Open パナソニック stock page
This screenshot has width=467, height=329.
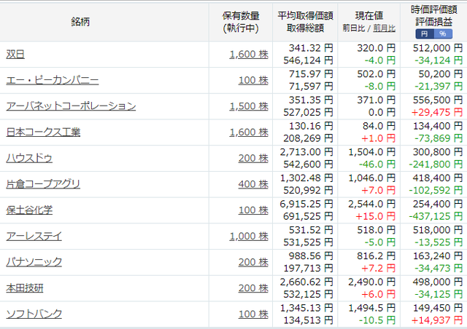[34, 262]
